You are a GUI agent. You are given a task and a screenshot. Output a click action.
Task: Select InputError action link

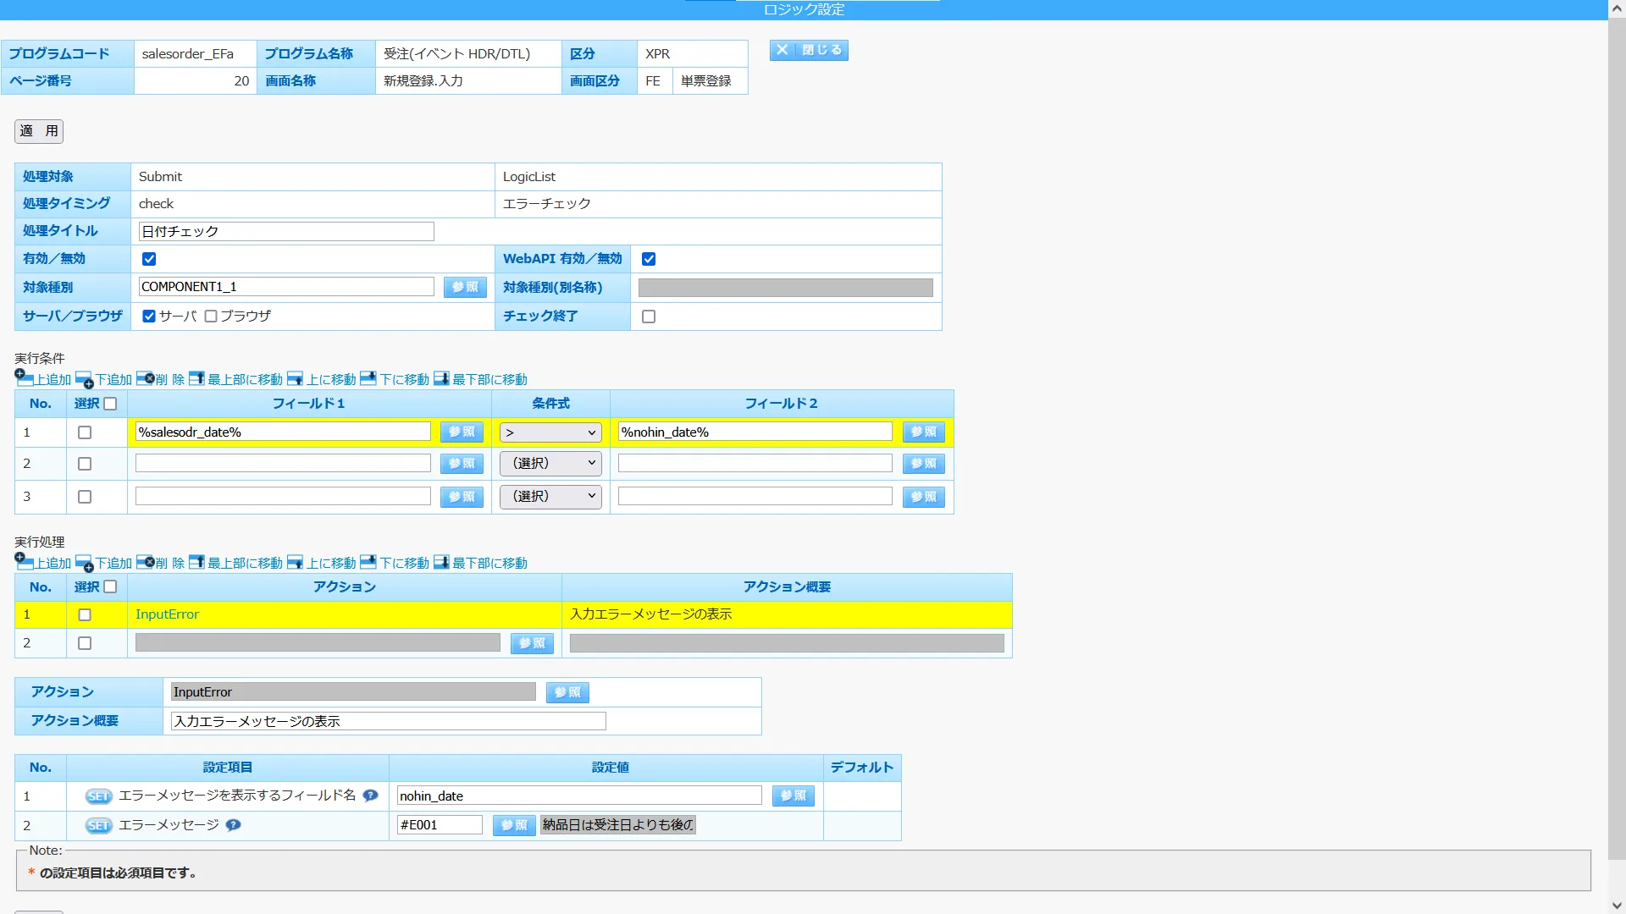[x=167, y=614]
